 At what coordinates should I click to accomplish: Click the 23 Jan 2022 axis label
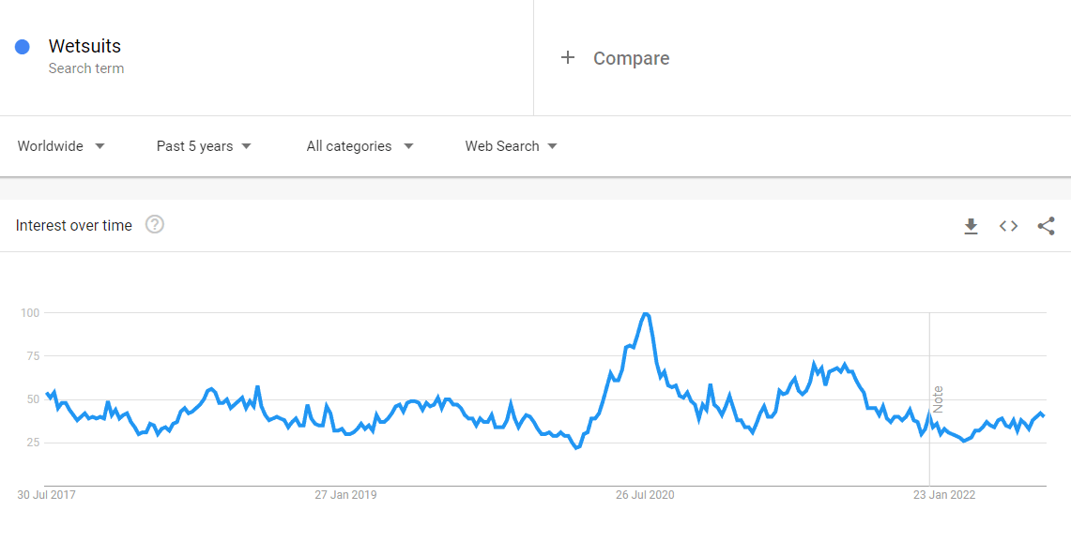[x=944, y=495]
